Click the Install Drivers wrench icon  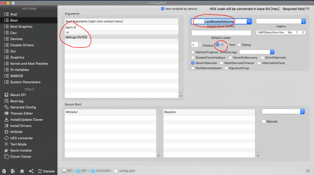(6, 126)
